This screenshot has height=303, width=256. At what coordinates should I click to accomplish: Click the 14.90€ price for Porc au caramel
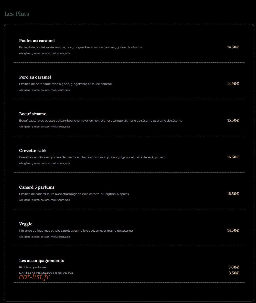(x=233, y=84)
